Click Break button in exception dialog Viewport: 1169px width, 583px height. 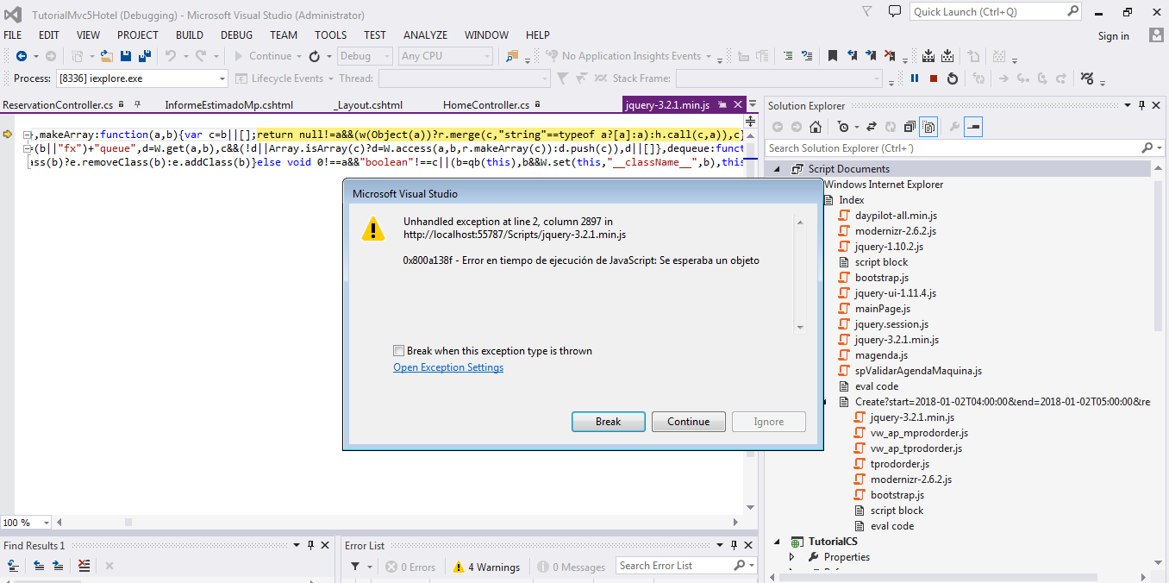[x=608, y=422]
